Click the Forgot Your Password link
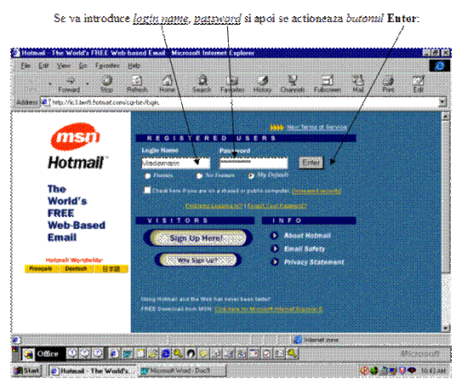The width and height of the screenshot is (456, 384). (x=276, y=206)
